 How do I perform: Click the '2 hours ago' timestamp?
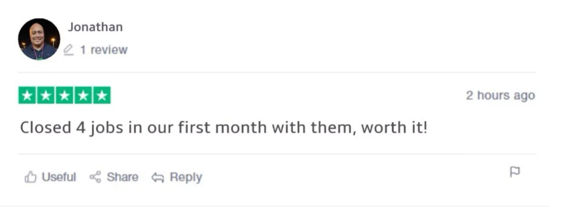coord(501,95)
